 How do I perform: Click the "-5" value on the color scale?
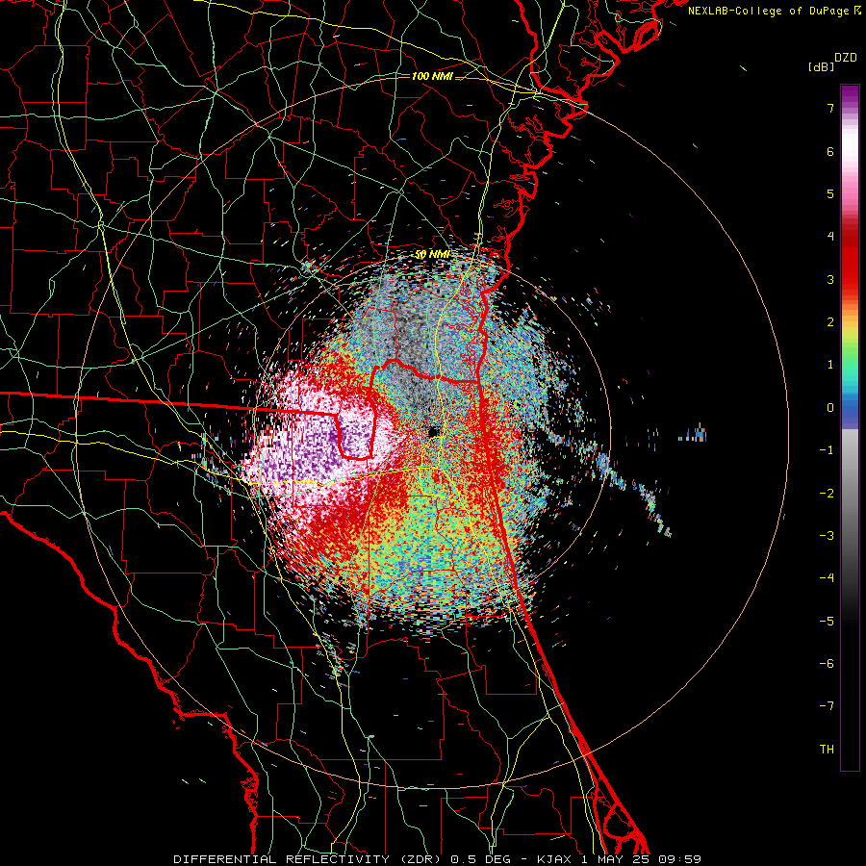(x=827, y=622)
